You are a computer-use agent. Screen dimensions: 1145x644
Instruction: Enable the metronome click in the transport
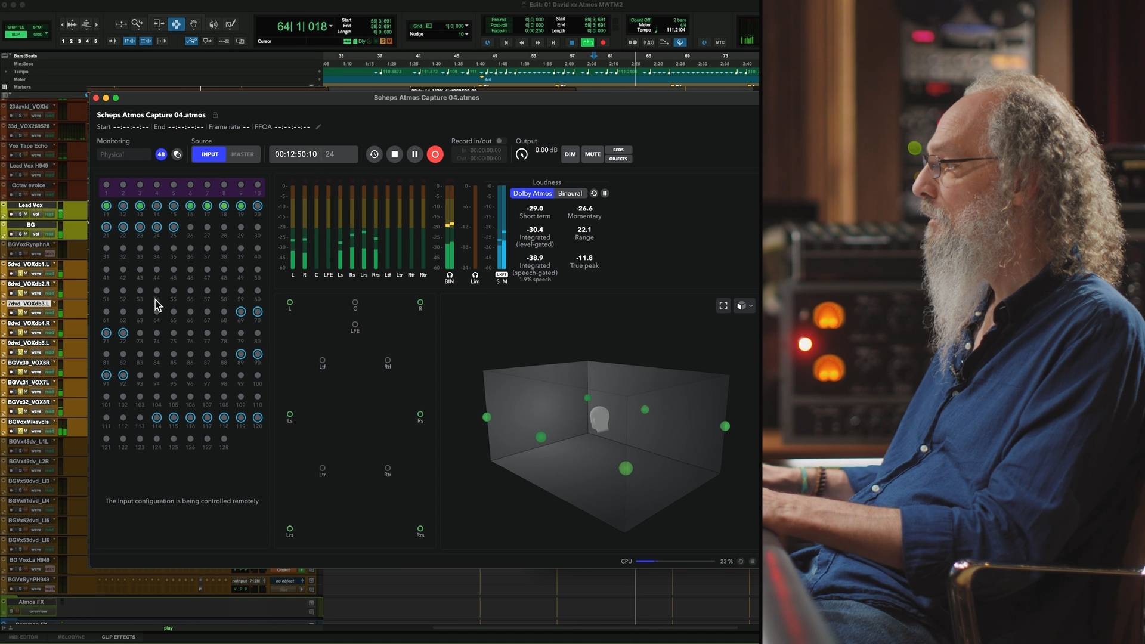[649, 42]
